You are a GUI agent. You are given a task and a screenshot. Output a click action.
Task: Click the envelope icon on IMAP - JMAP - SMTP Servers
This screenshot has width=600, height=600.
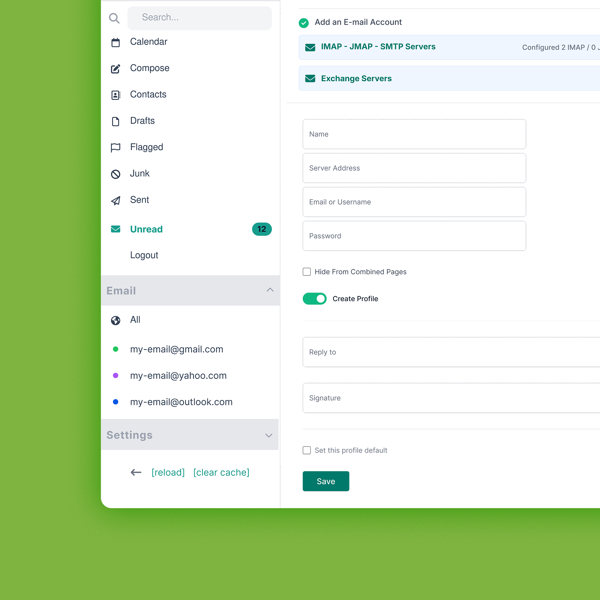coord(310,47)
